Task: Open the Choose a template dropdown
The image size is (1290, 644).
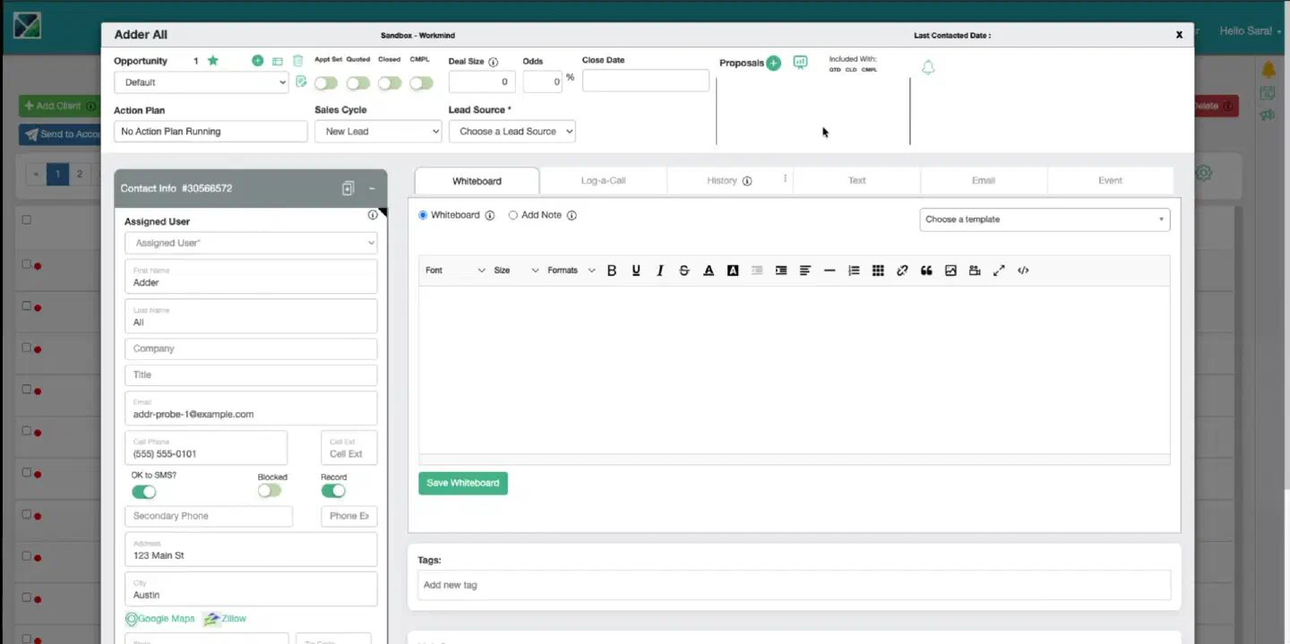Action: (1045, 219)
